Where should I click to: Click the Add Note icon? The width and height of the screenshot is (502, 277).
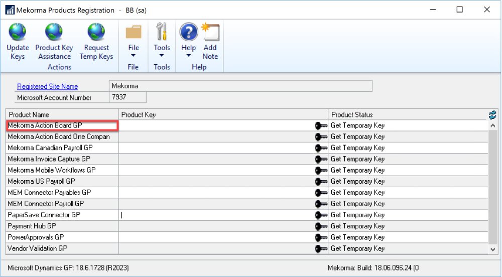pos(210,32)
